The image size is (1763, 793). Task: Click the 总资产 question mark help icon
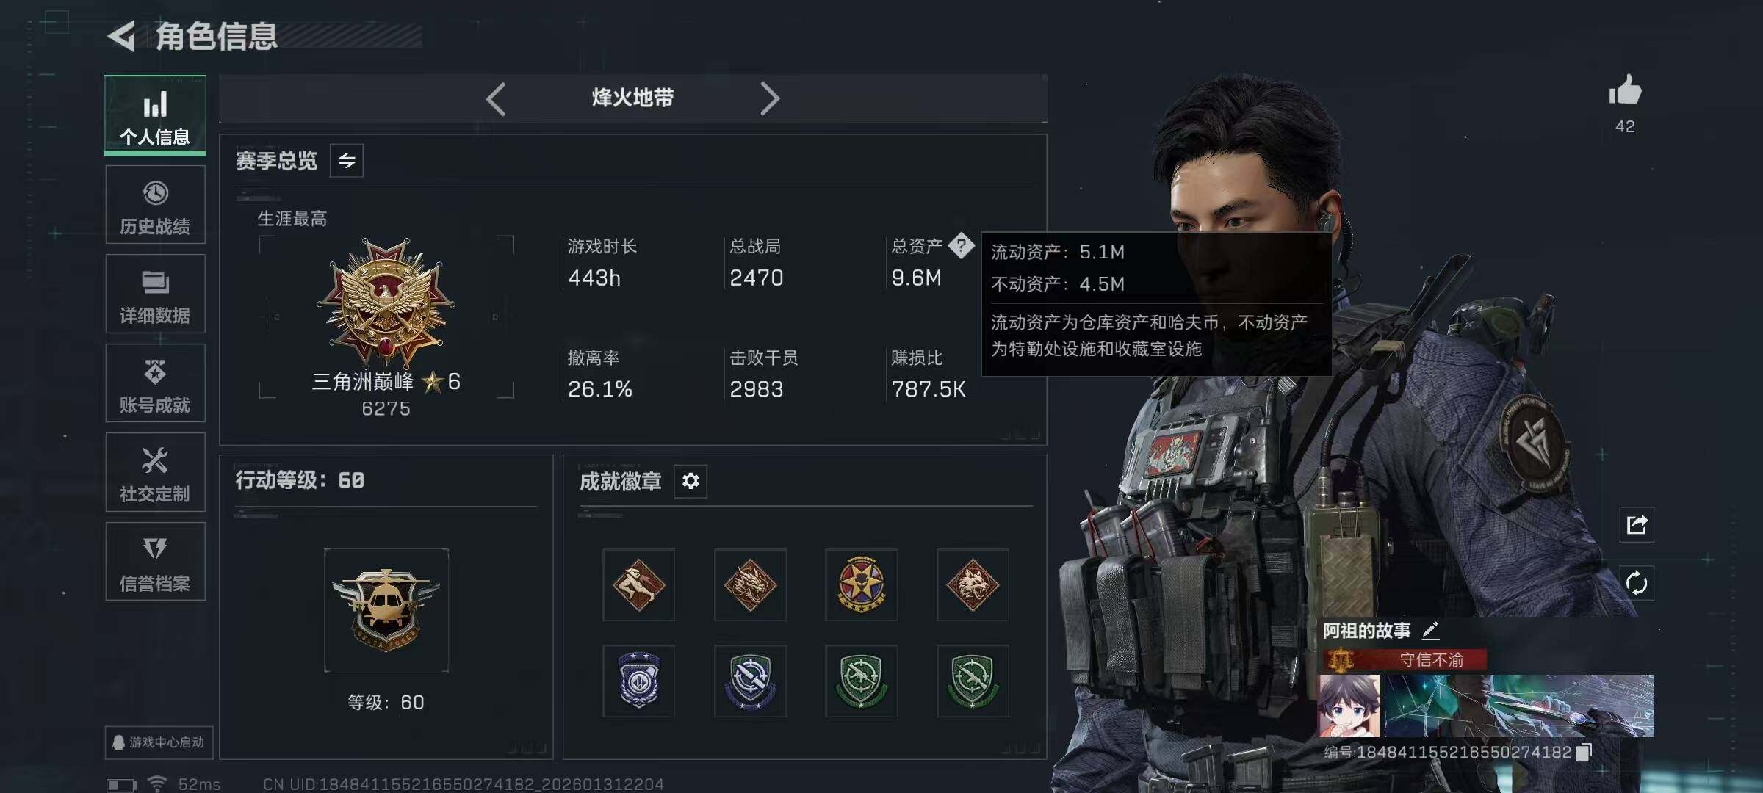click(961, 246)
